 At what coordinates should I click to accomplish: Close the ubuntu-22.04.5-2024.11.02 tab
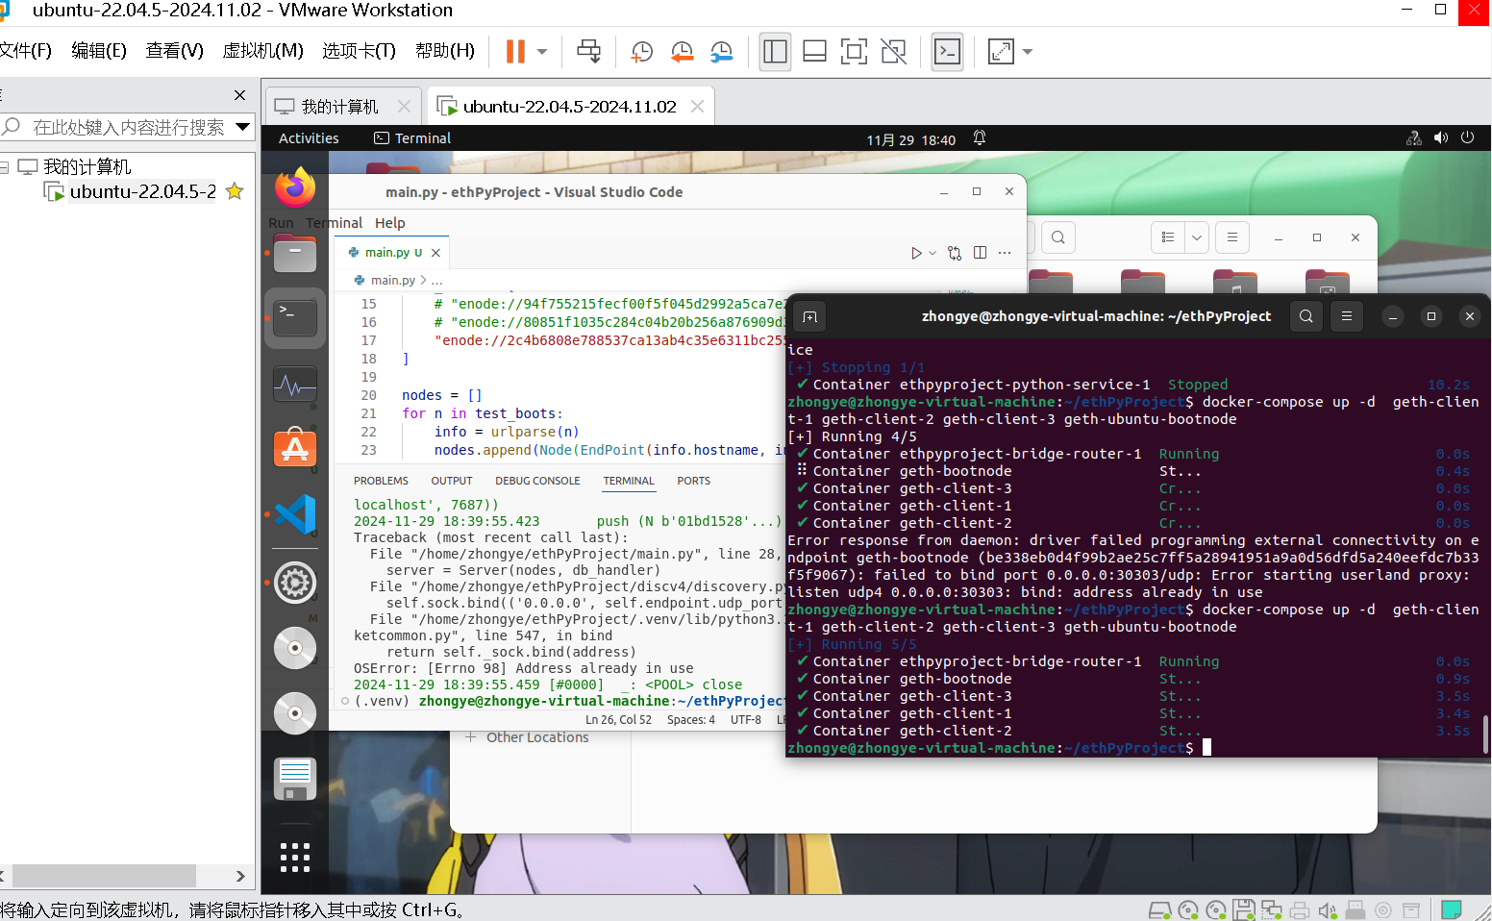coord(697,107)
